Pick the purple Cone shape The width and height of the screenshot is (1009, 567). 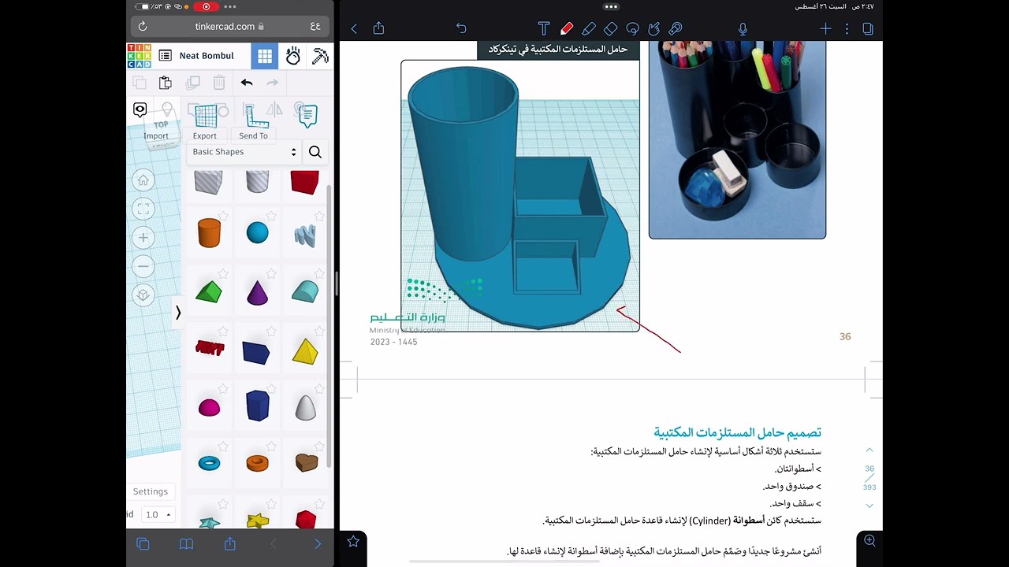[x=258, y=292]
